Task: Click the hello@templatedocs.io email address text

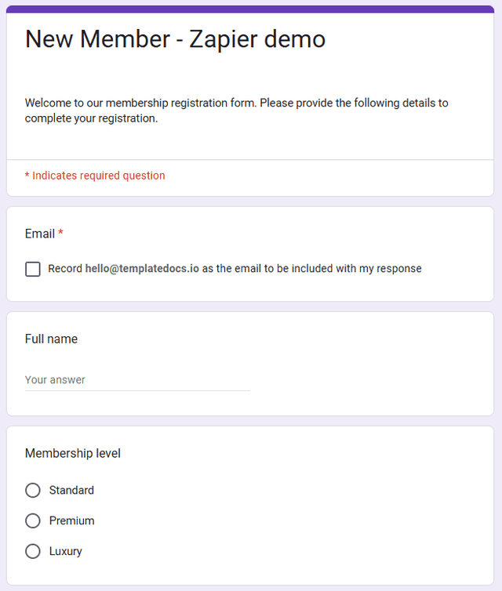Action: click(142, 269)
